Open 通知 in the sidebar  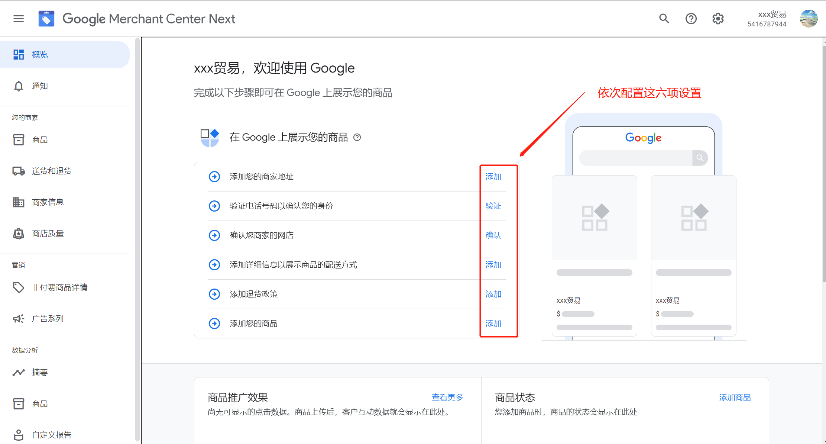[x=65, y=86]
